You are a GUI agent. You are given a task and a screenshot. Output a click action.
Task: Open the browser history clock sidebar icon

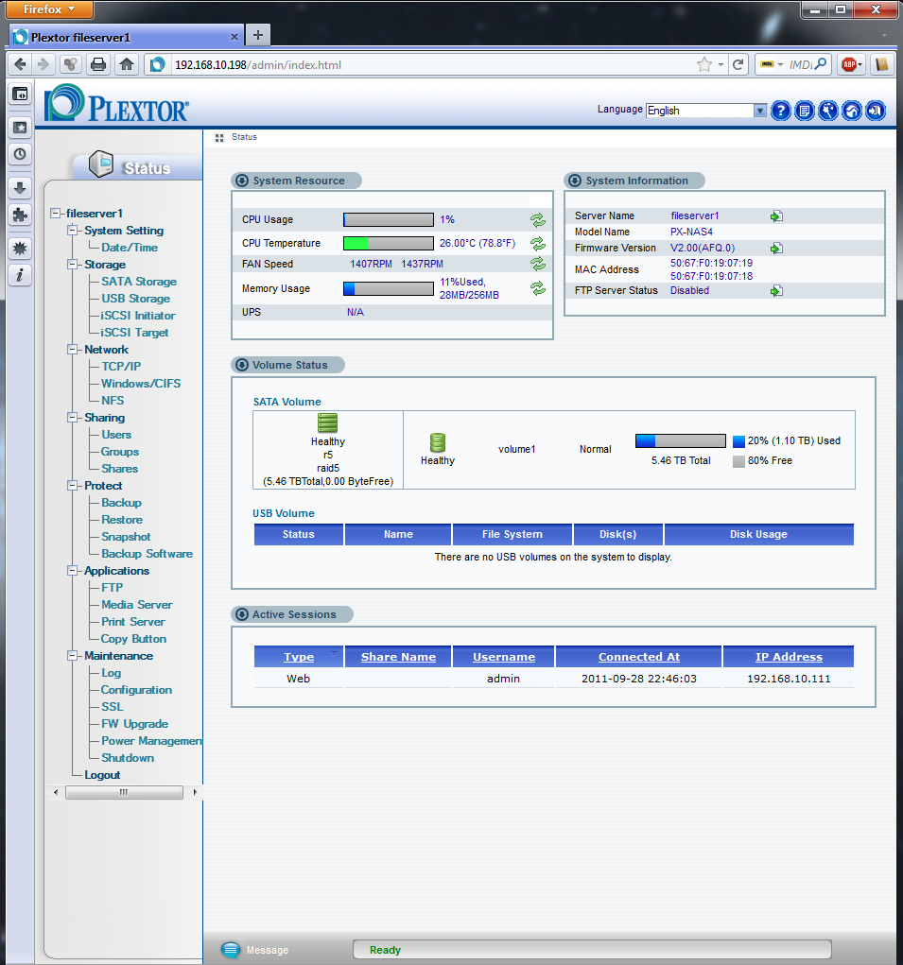pos(20,154)
